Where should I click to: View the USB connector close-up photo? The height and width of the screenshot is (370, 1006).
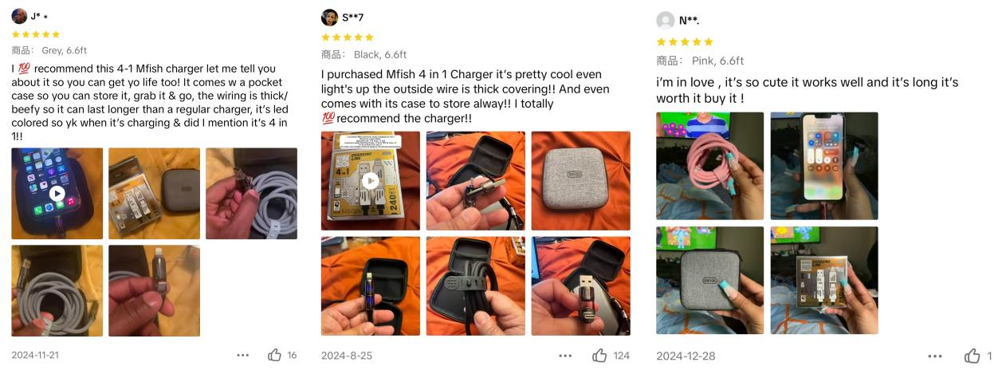(x=580, y=285)
